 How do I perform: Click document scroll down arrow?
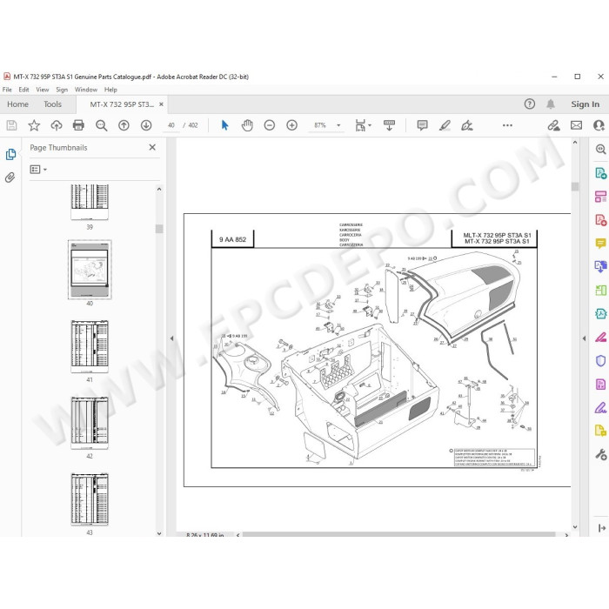point(575,527)
